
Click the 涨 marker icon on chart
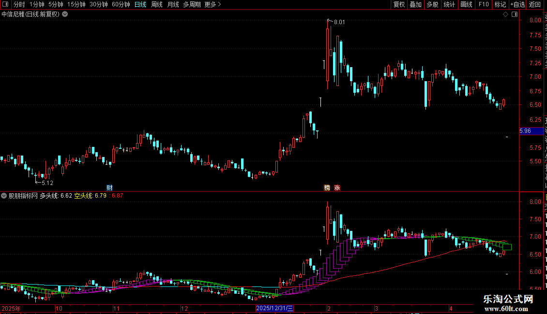pos(337,187)
